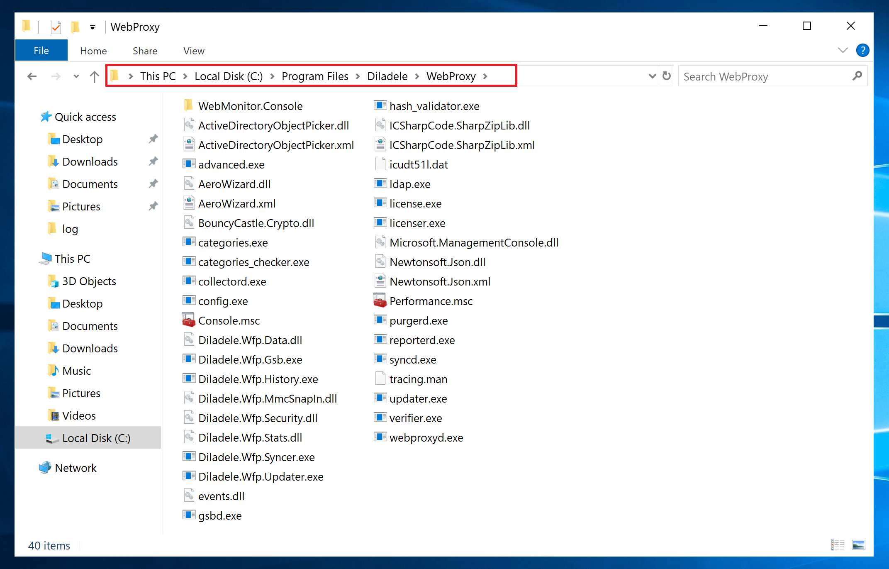
Task: Open the pinned Desktop under Quick access
Action: tap(82, 139)
